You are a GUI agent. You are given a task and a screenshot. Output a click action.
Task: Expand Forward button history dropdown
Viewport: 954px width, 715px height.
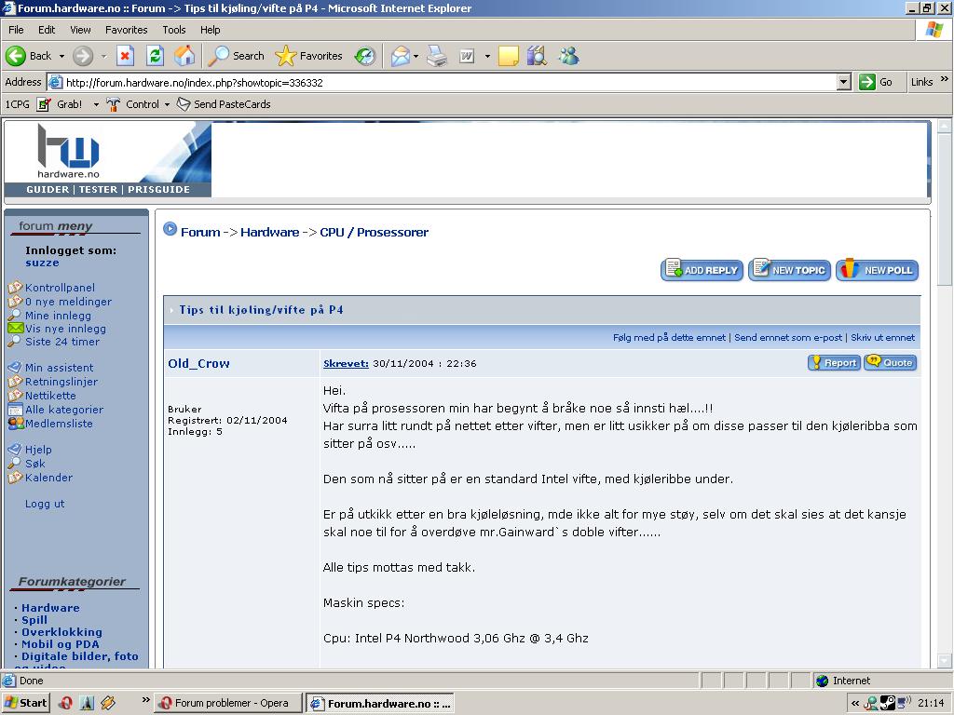pos(103,56)
